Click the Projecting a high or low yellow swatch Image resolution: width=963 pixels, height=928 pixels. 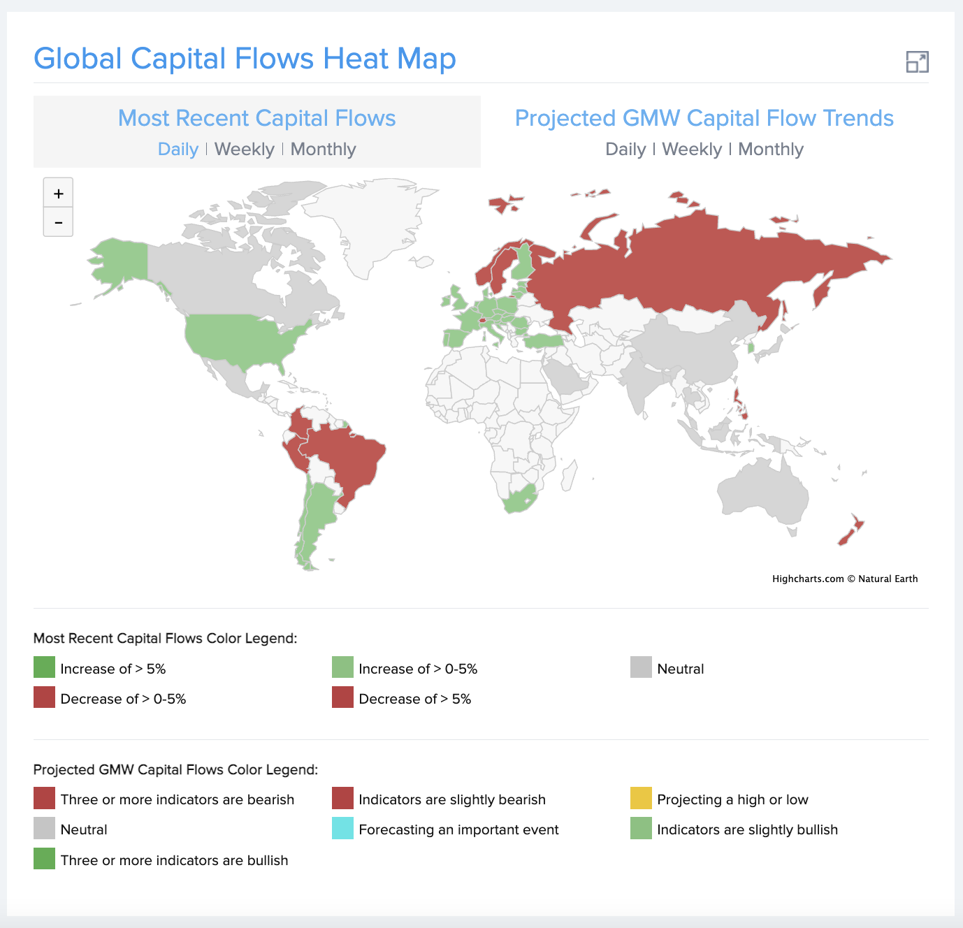point(640,798)
